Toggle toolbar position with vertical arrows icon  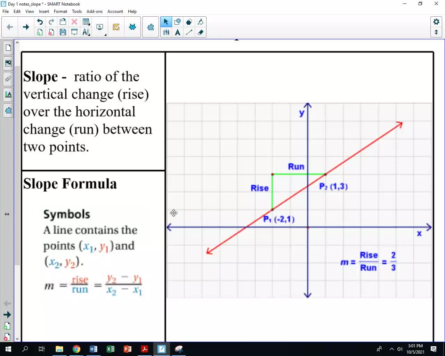point(436,32)
